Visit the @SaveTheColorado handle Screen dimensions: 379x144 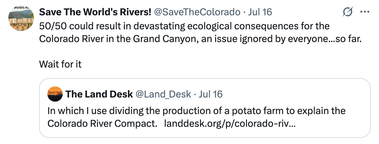point(197,12)
